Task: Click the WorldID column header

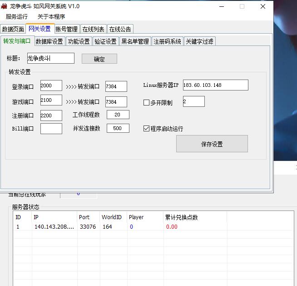Action: point(111,217)
